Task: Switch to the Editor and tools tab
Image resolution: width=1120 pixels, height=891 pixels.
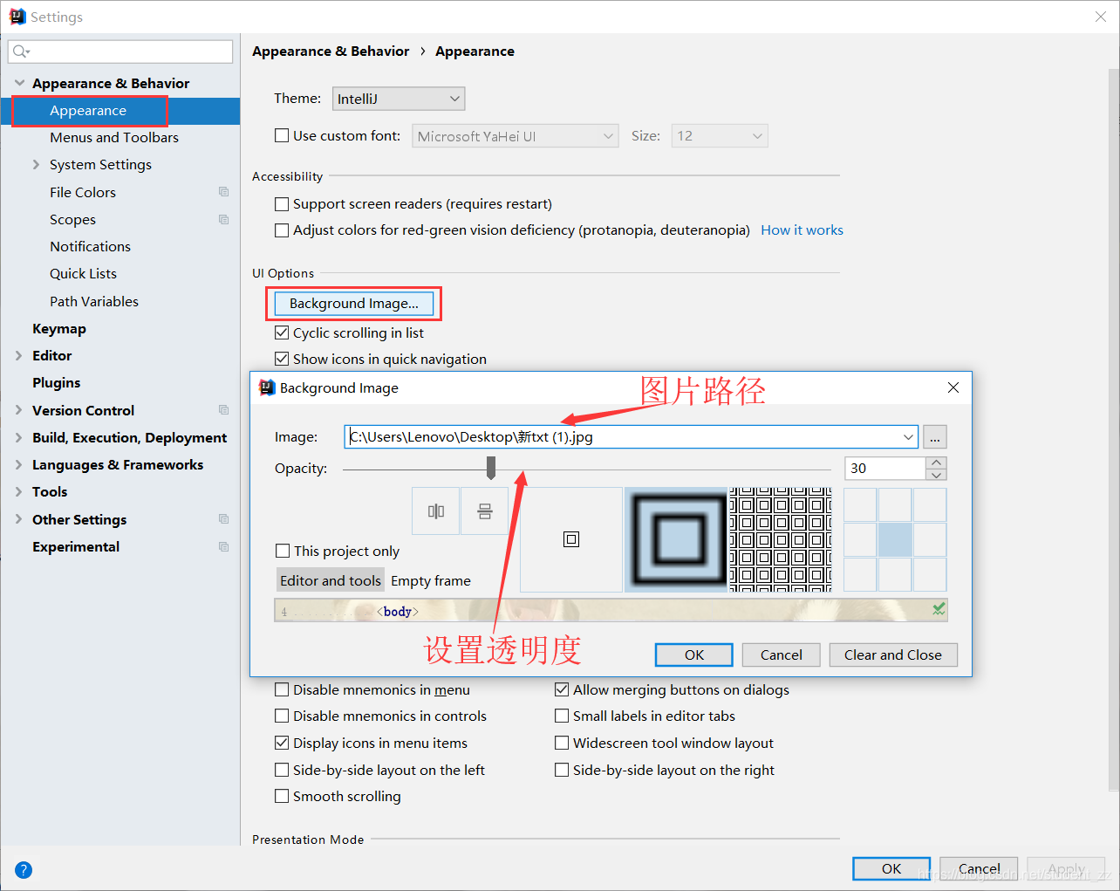Action: tap(331, 580)
